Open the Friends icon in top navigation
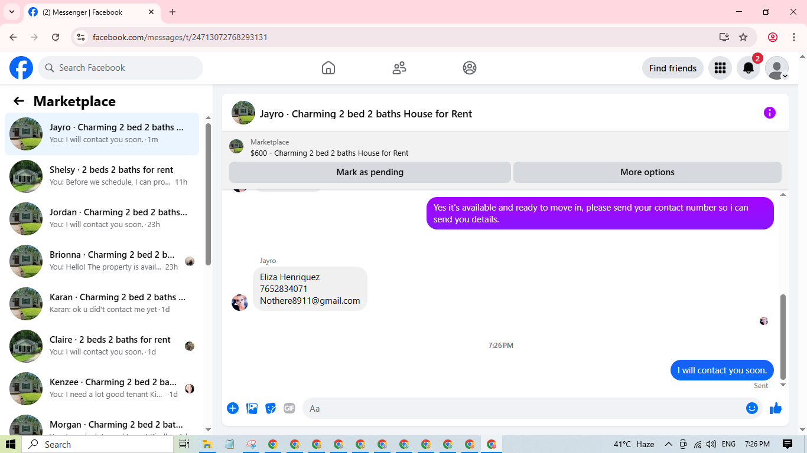807x453 pixels. click(x=399, y=68)
